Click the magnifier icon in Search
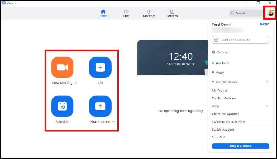 coord(232,13)
